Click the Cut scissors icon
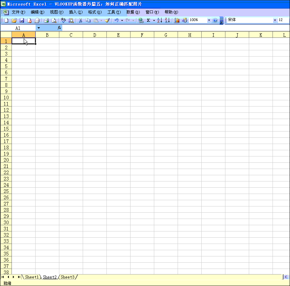The image size is (290, 286). pyautogui.click(x=80, y=20)
